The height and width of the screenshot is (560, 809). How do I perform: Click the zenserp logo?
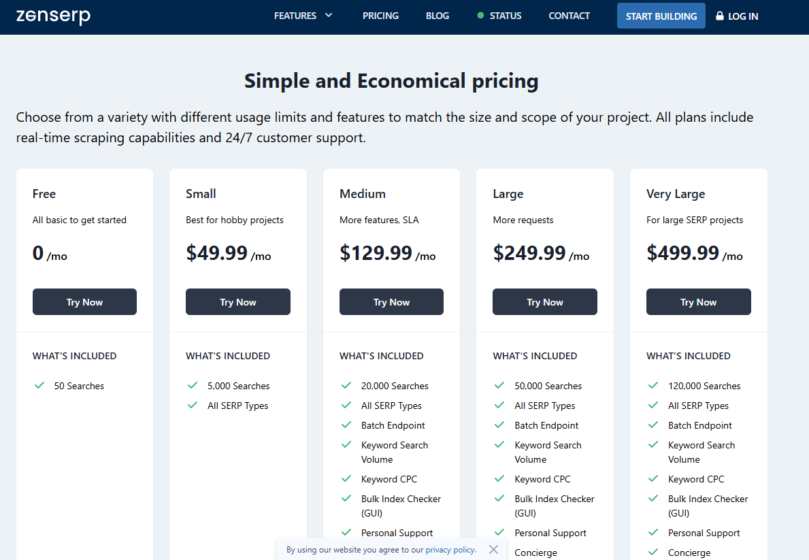click(53, 16)
